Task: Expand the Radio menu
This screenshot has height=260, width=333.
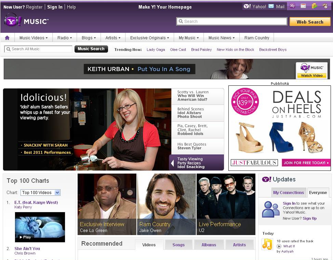Action: click(65, 38)
